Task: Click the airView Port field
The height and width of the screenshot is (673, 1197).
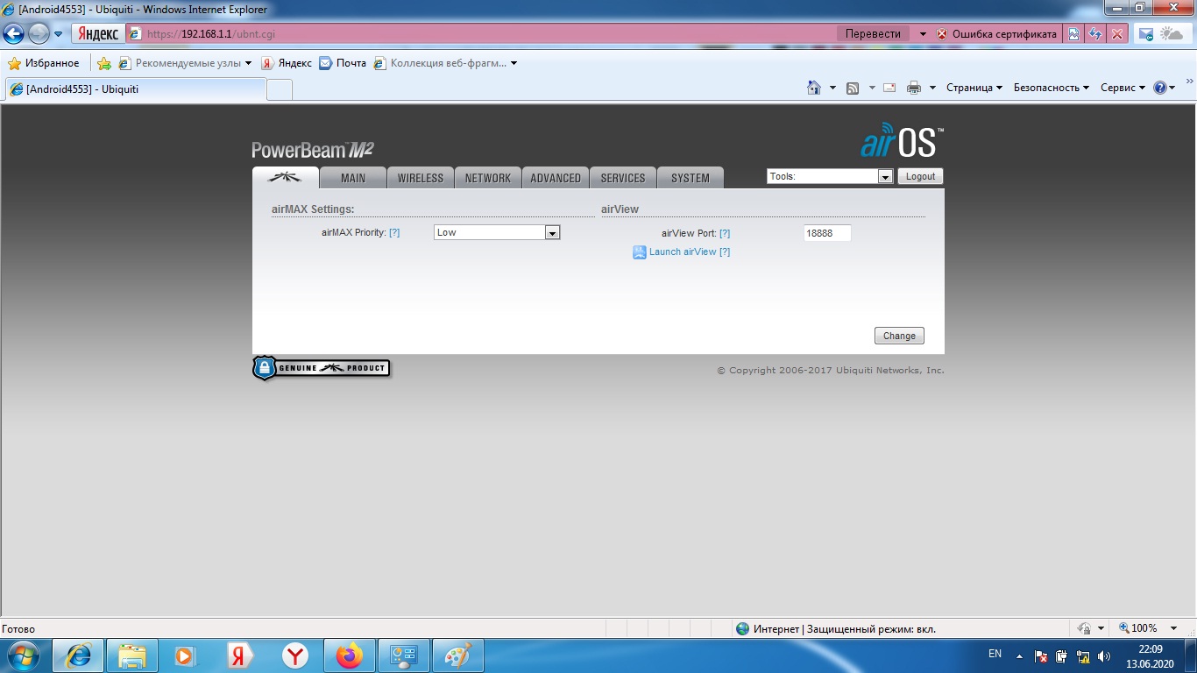Action: tap(827, 233)
